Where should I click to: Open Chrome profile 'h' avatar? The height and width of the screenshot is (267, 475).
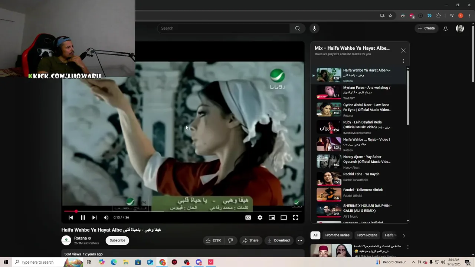(x=461, y=16)
